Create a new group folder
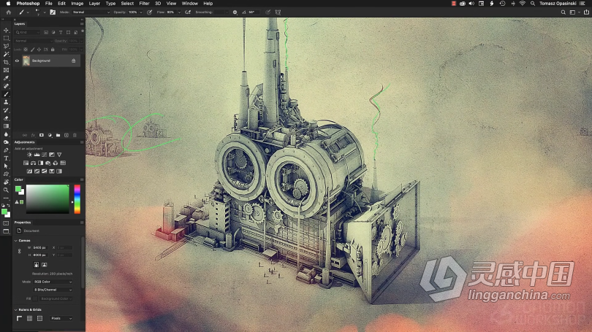This screenshot has height=332, width=592. pyautogui.click(x=58, y=135)
